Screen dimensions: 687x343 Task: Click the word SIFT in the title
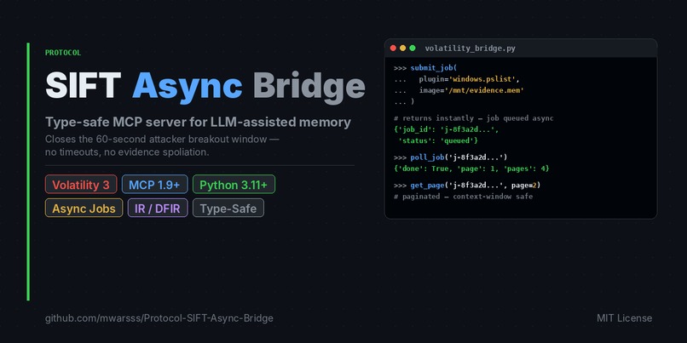[84, 85]
